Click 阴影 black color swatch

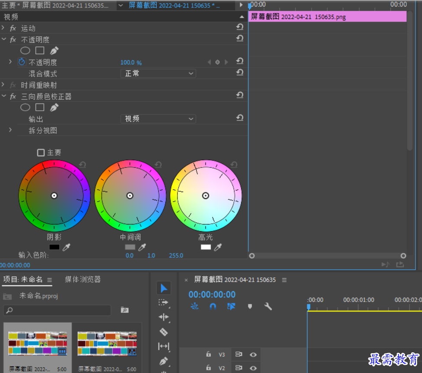[x=54, y=247]
